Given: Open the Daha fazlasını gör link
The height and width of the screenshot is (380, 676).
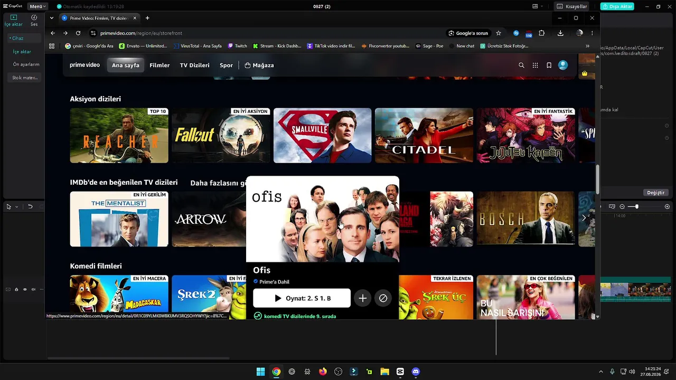Looking at the screenshot, I should coord(218,183).
